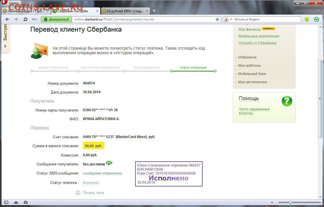Close the Личный раздел tab
This screenshot has width=324, height=207.
coord(47,11)
